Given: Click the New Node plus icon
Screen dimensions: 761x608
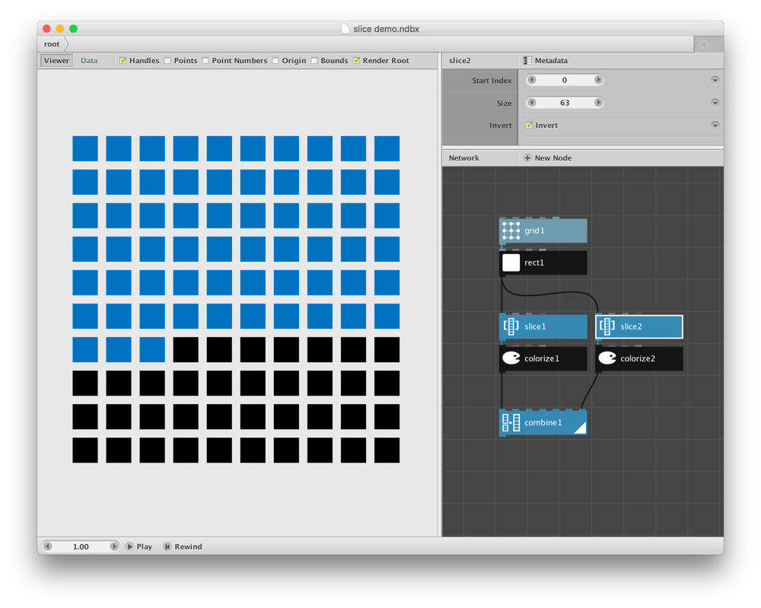Looking at the screenshot, I should pyautogui.click(x=527, y=158).
